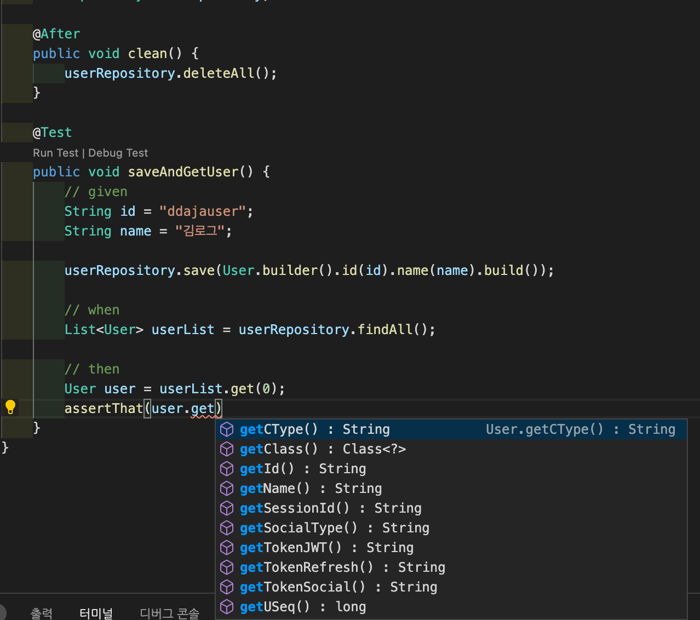The height and width of the screenshot is (620, 700).
Task: Click the method icon beside getTokenSocial()
Action: point(227,587)
